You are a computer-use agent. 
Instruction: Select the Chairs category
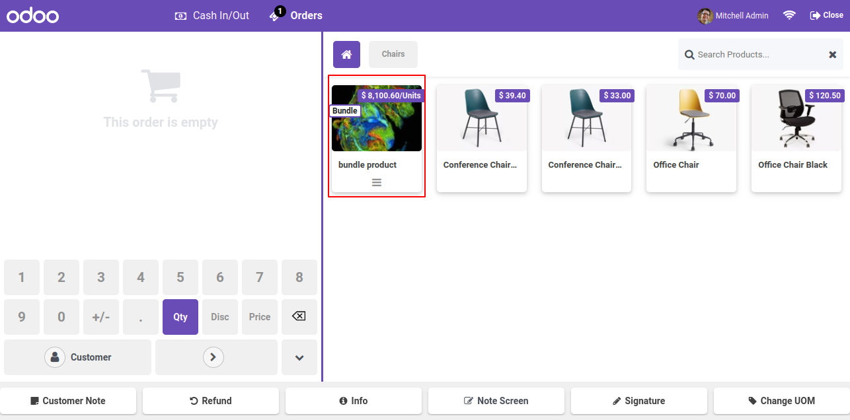pyautogui.click(x=393, y=54)
